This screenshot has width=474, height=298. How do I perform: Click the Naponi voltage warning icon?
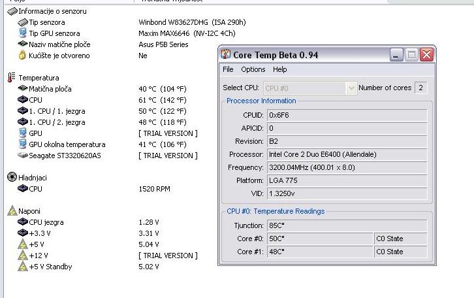click(12, 210)
